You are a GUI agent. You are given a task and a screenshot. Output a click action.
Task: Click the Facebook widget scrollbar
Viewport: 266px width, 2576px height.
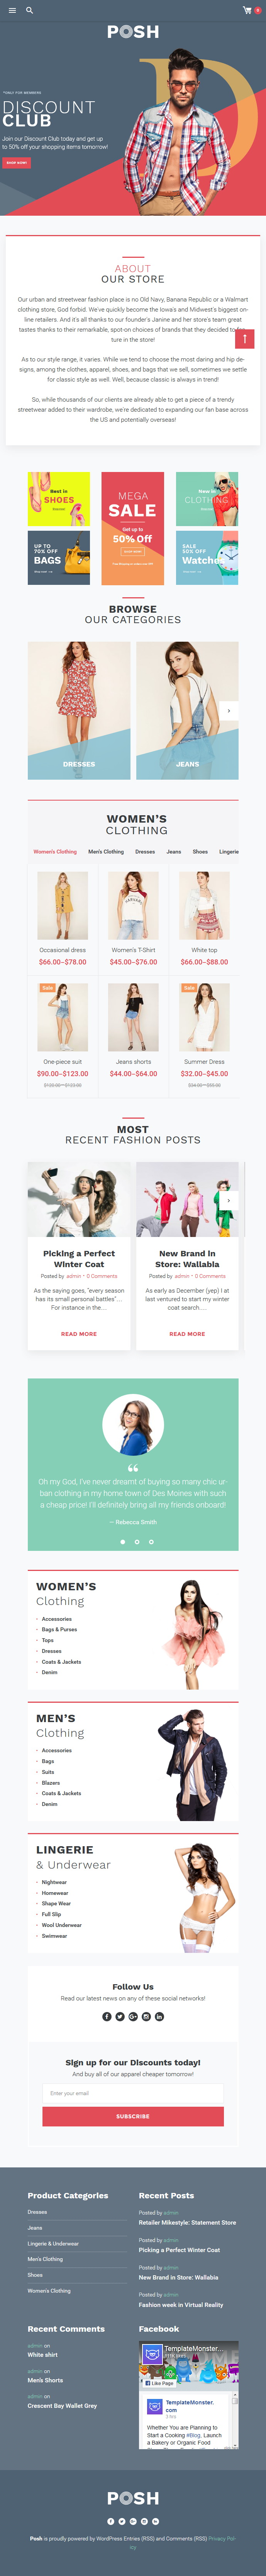[x=236, y=2420]
